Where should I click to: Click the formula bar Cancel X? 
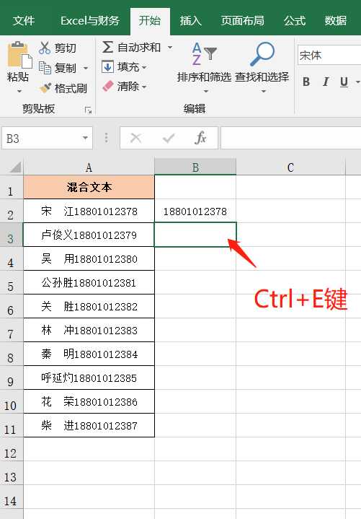tap(135, 138)
